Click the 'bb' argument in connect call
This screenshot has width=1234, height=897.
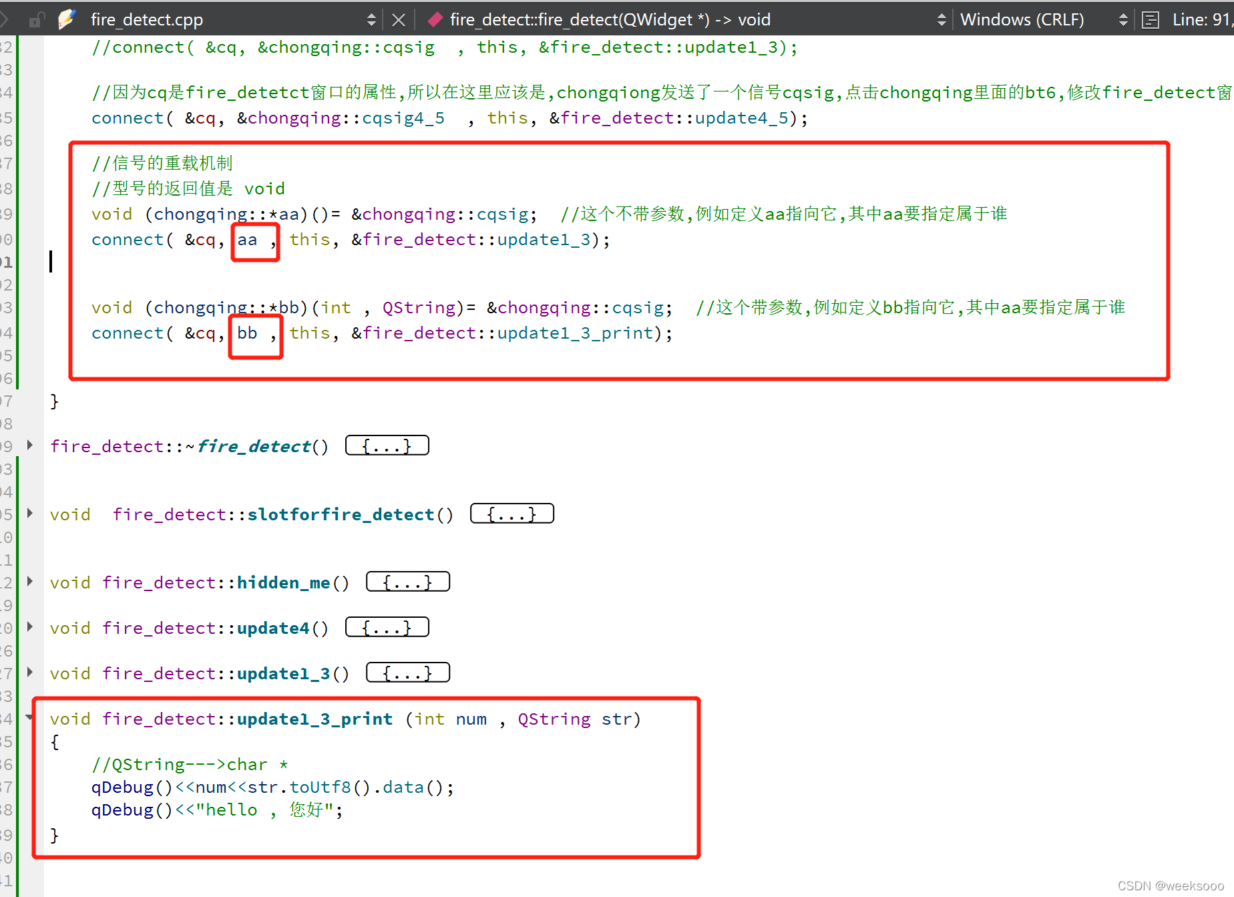click(247, 333)
